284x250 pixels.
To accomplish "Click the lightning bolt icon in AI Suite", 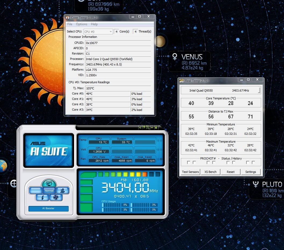I will pos(42,197).
